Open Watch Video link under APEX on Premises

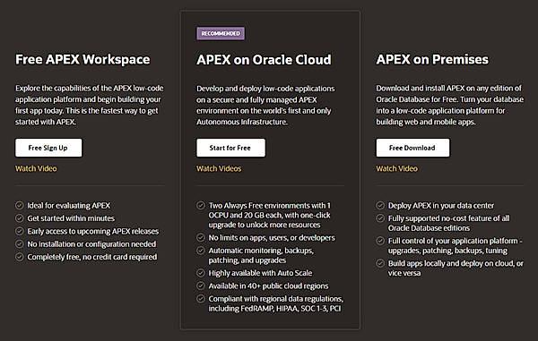tap(397, 168)
